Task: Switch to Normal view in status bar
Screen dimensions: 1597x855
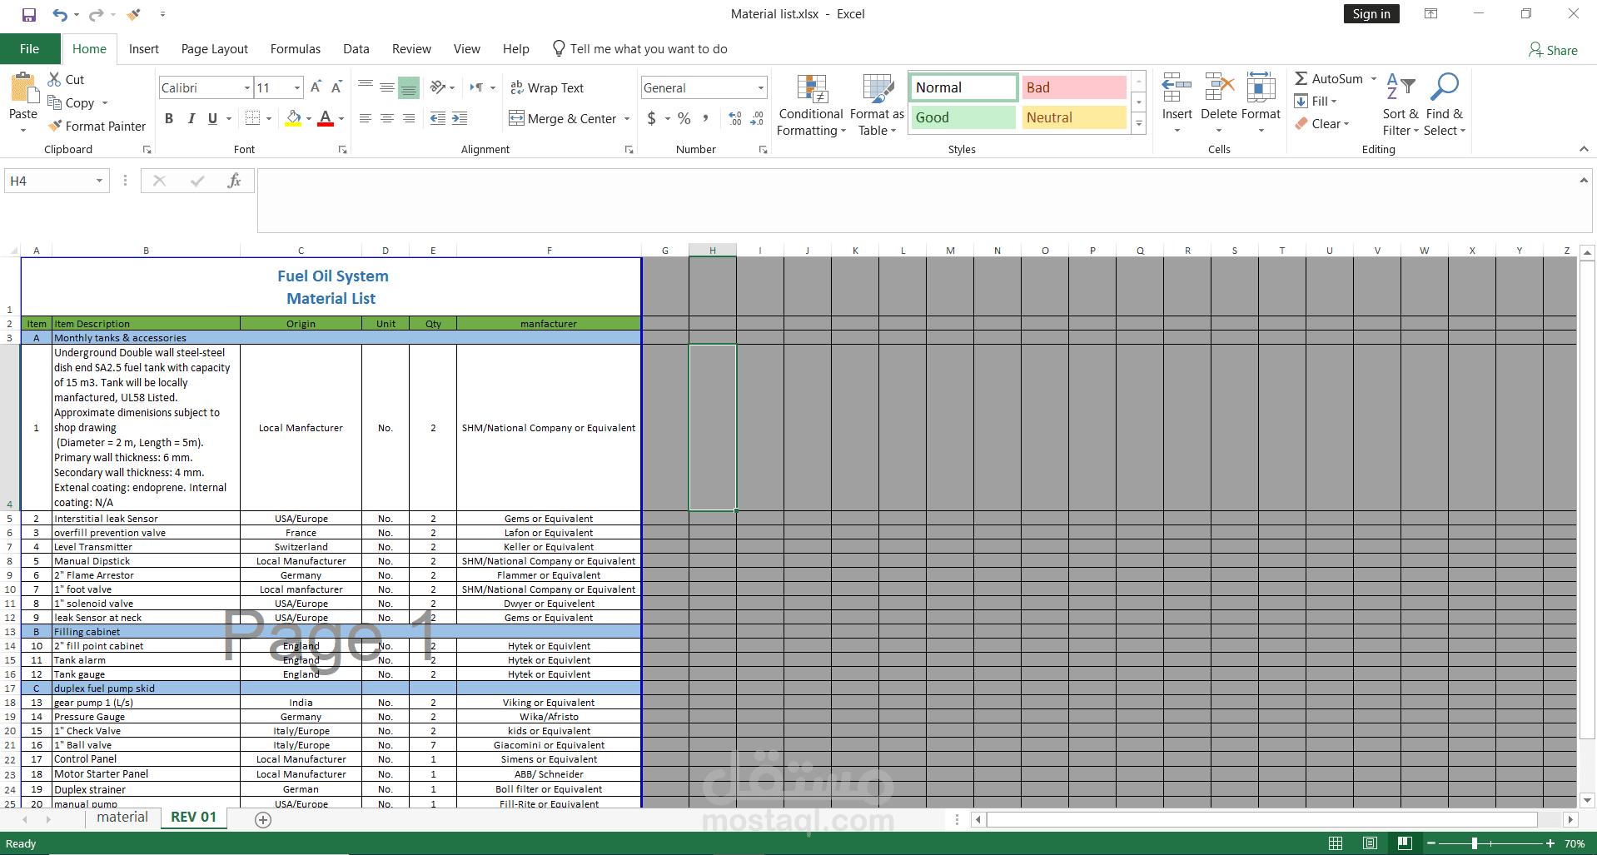Action: pos(1336,843)
